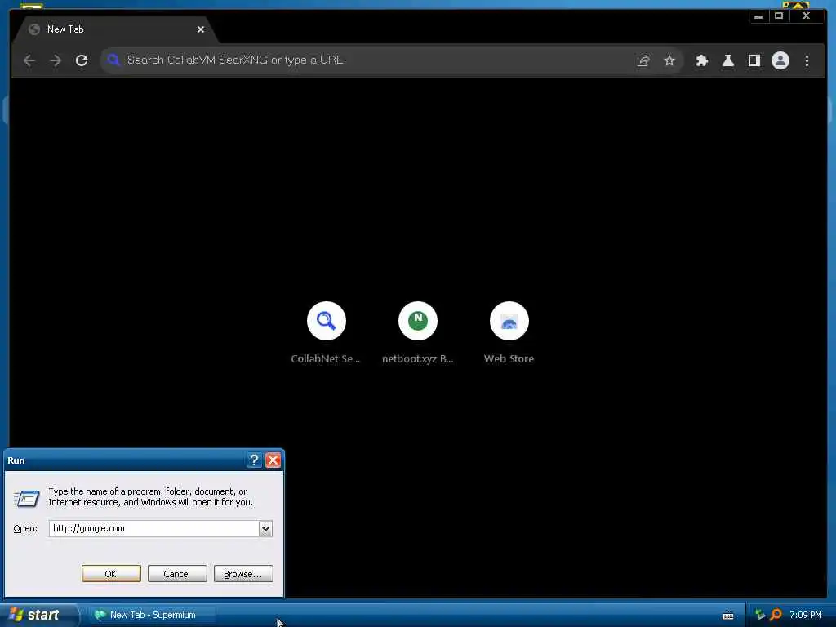Click Browse... in the Run dialog
Viewport: 836px width, 627px height.
pos(243,574)
